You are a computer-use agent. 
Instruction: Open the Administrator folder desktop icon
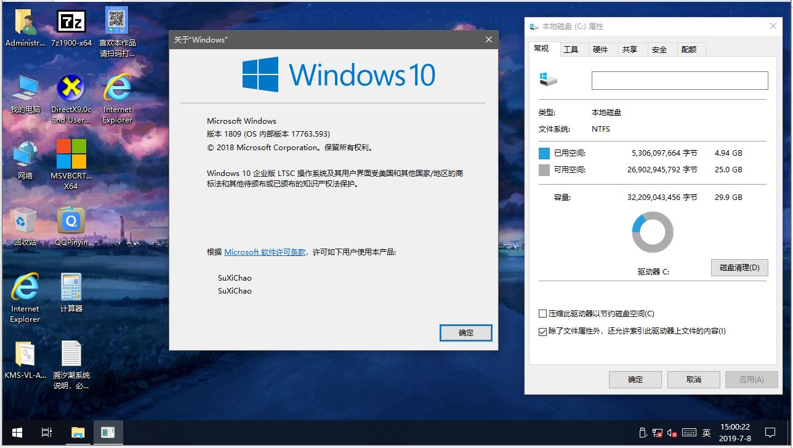[x=25, y=28]
